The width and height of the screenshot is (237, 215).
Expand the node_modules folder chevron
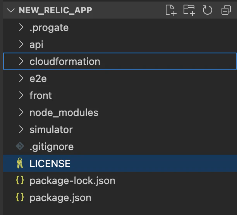[x=21, y=113]
